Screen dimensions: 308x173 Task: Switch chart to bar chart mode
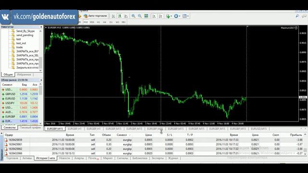pos(114,16)
